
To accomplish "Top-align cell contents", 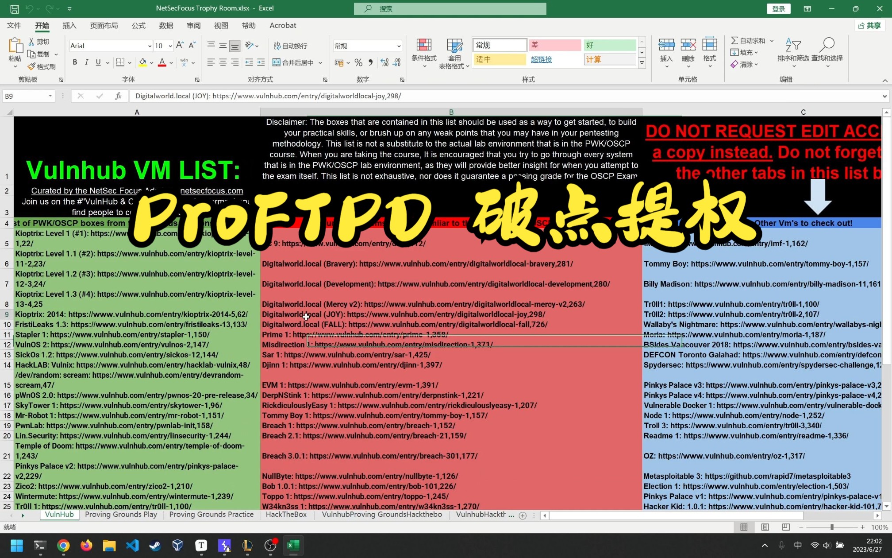I will 211,45.
